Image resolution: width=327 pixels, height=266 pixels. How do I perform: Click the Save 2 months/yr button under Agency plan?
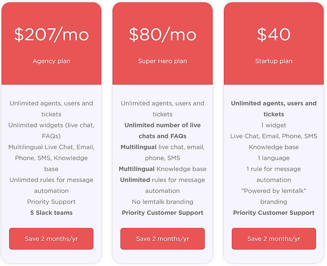pos(51,239)
